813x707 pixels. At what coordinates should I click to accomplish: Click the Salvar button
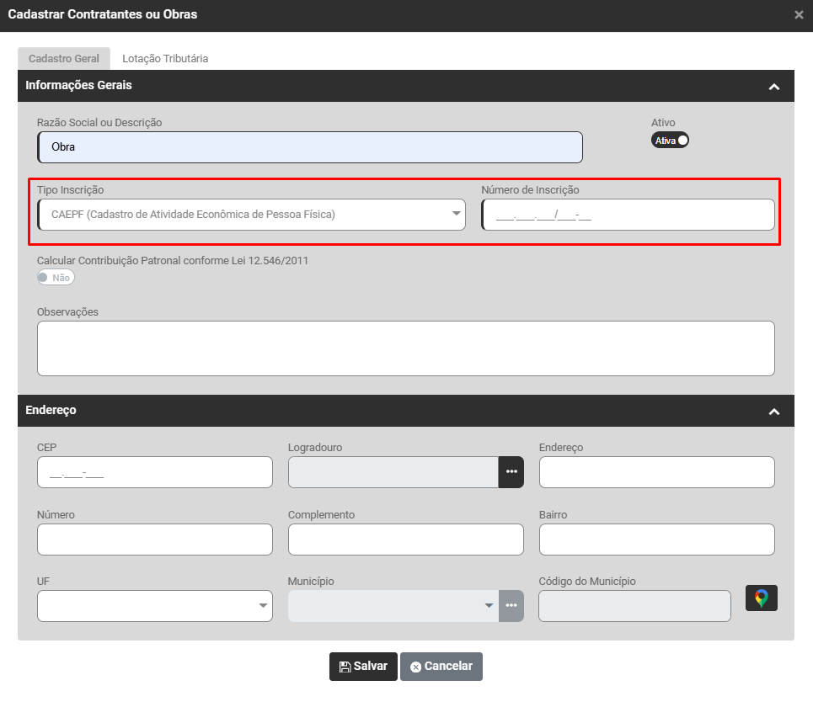pos(363,666)
